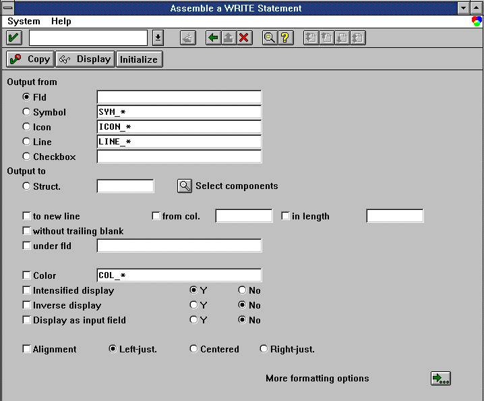The width and height of the screenshot is (484, 401).
Task: Click the Fld text input field
Action: [x=179, y=97]
